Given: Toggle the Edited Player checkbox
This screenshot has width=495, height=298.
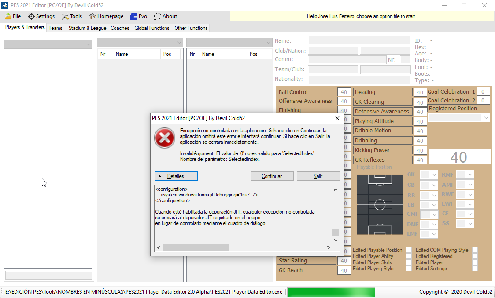Looking at the screenshot, I should 475,262.
